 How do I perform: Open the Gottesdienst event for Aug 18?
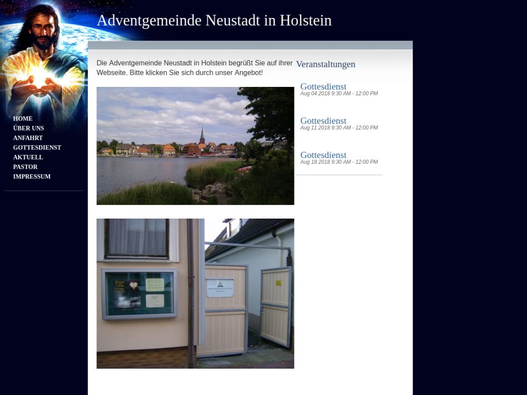tap(323, 155)
